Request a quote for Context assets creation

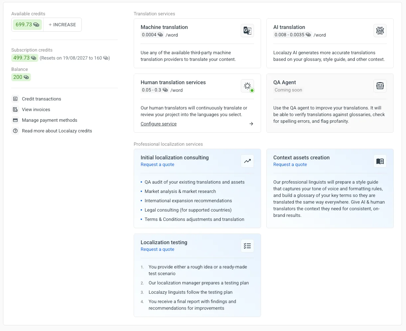(290, 164)
